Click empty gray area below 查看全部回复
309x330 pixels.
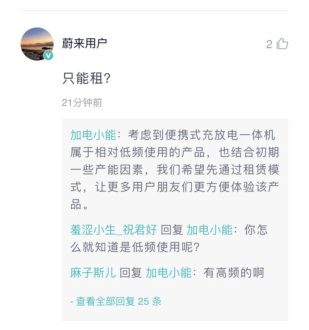click(175, 314)
